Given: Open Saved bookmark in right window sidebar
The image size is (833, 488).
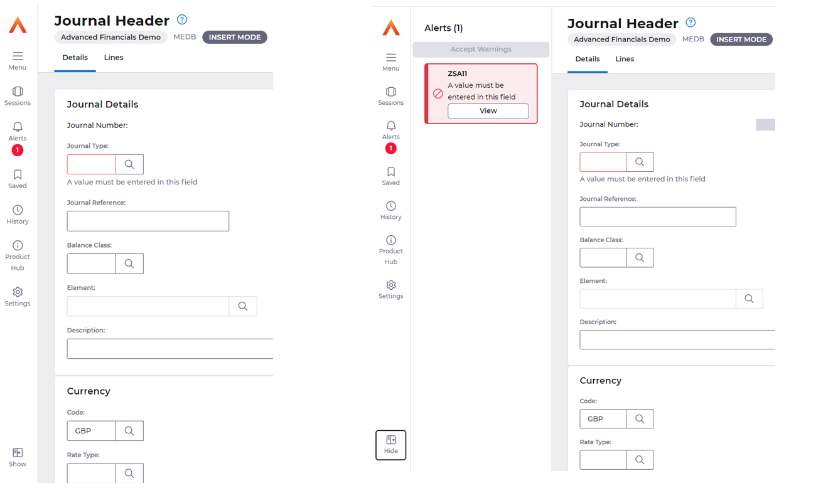Looking at the screenshot, I should 391,176.
